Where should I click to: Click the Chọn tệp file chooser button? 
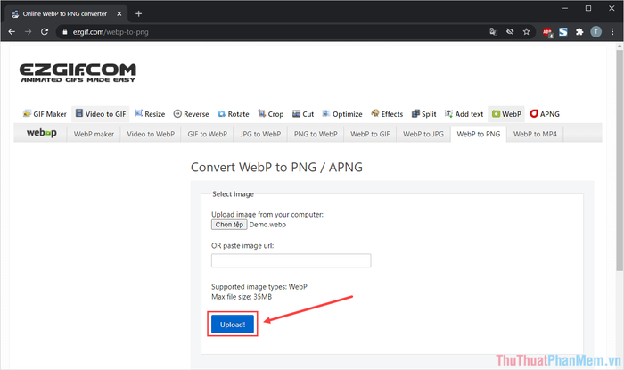pos(229,225)
